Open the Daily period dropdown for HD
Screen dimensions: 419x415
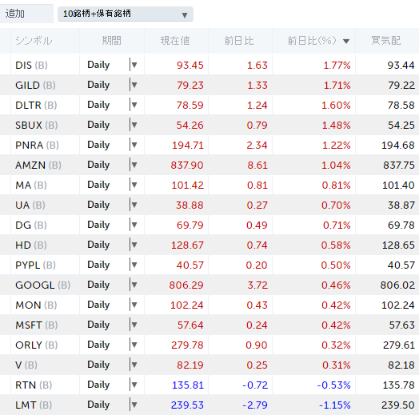[x=112, y=245]
